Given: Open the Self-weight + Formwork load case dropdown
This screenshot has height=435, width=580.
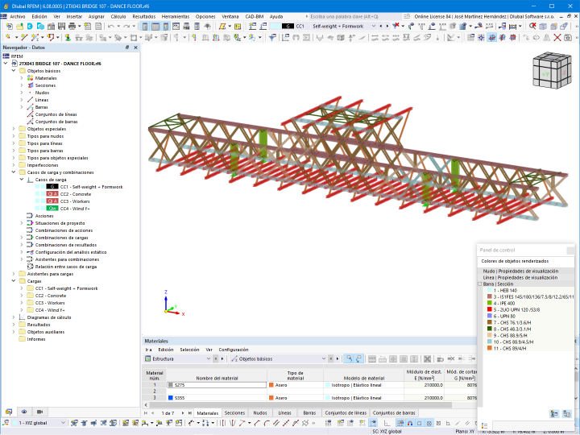Looking at the screenshot, I should pyautogui.click(x=374, y=27).
